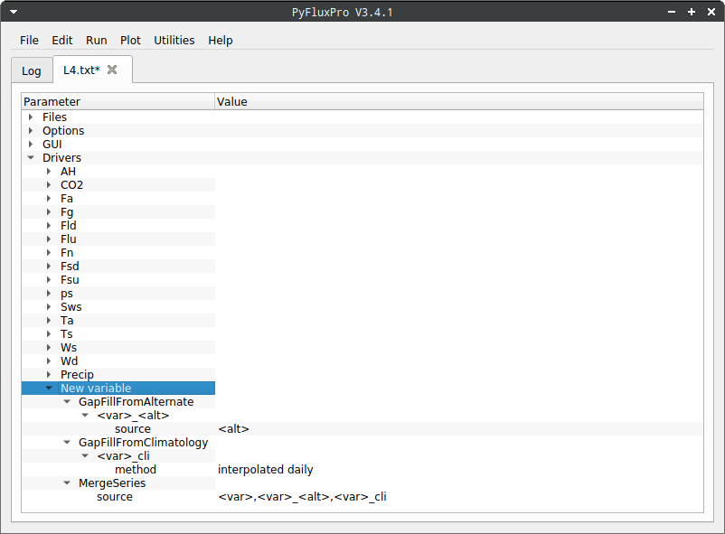Click the Value column header

[x=459, y=102]
